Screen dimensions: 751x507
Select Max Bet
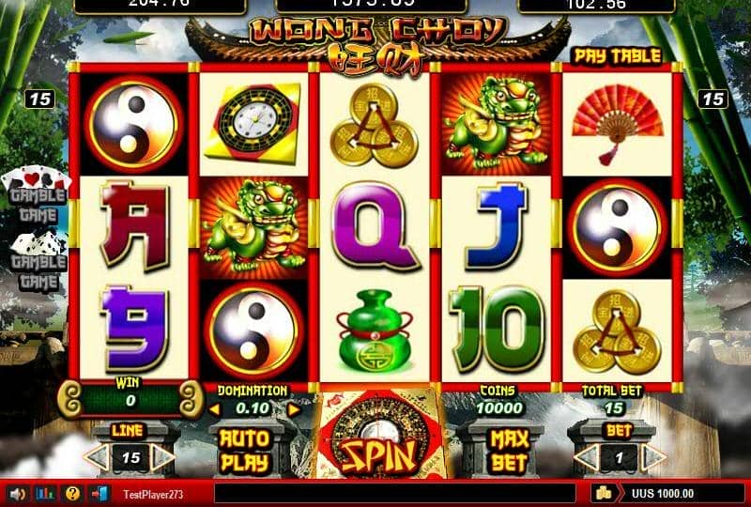click(x=510, y=451)
